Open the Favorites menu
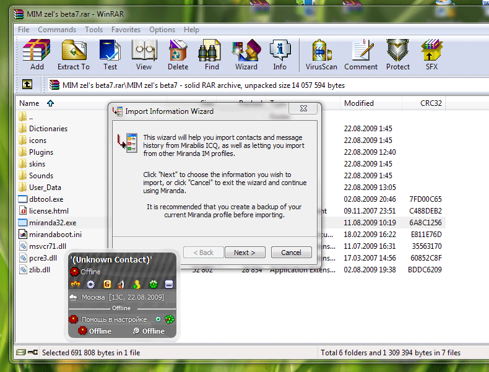The image size is (489, 372). [126, 30]
